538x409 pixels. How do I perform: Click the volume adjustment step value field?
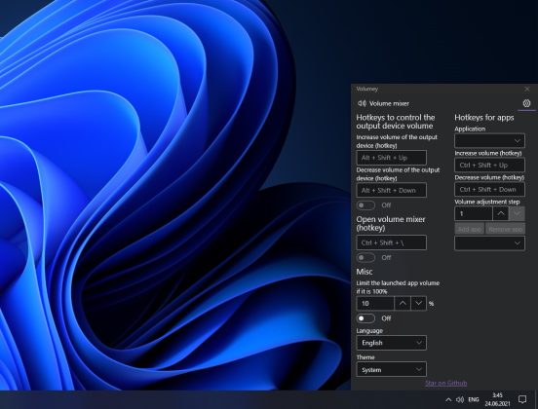473,213
